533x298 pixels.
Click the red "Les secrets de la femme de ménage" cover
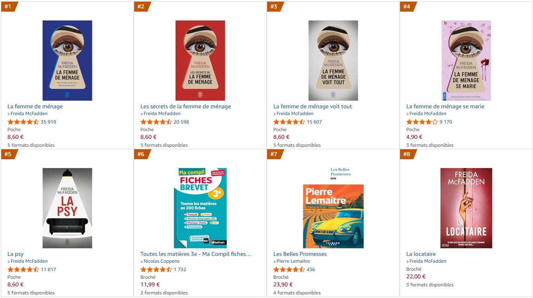pos(200,60)
